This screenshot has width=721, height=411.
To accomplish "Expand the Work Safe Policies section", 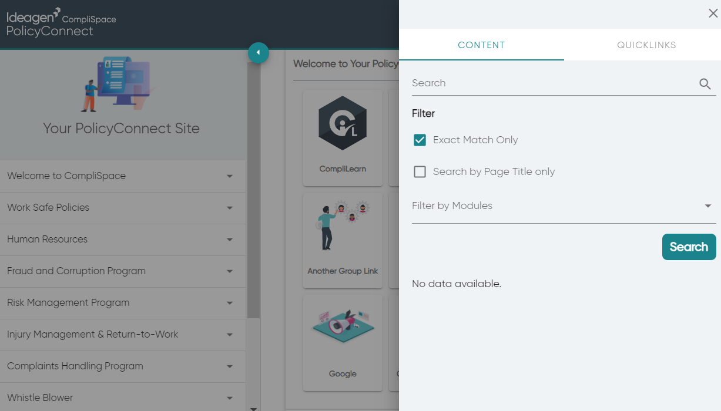I will click(122, 208).
